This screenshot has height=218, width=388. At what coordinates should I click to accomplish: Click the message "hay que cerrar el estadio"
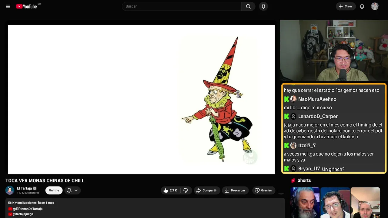[x=332, y=90]
